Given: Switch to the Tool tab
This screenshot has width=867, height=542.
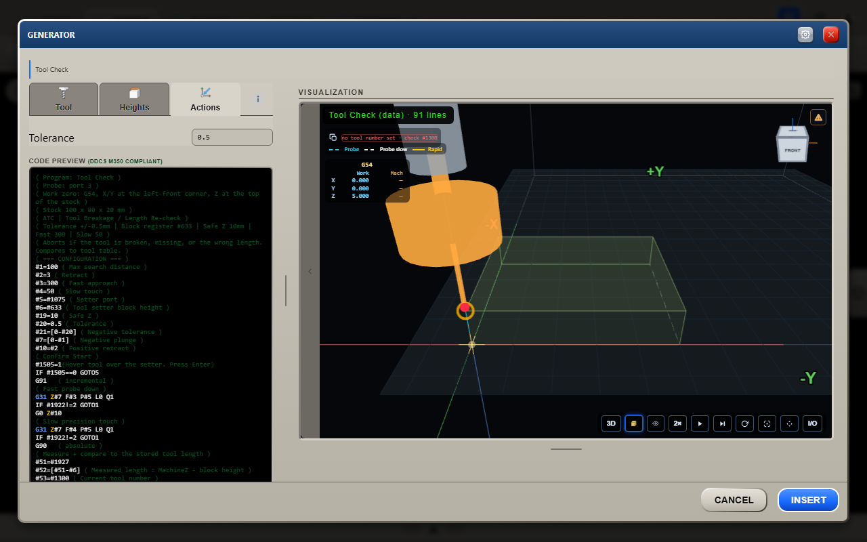Looking at the screenshot, I should pos(64,99).
